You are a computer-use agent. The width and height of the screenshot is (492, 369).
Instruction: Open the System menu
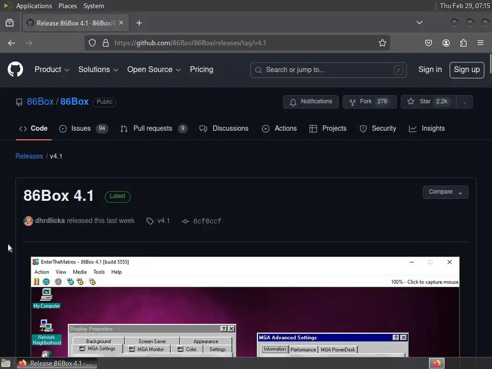94,6
